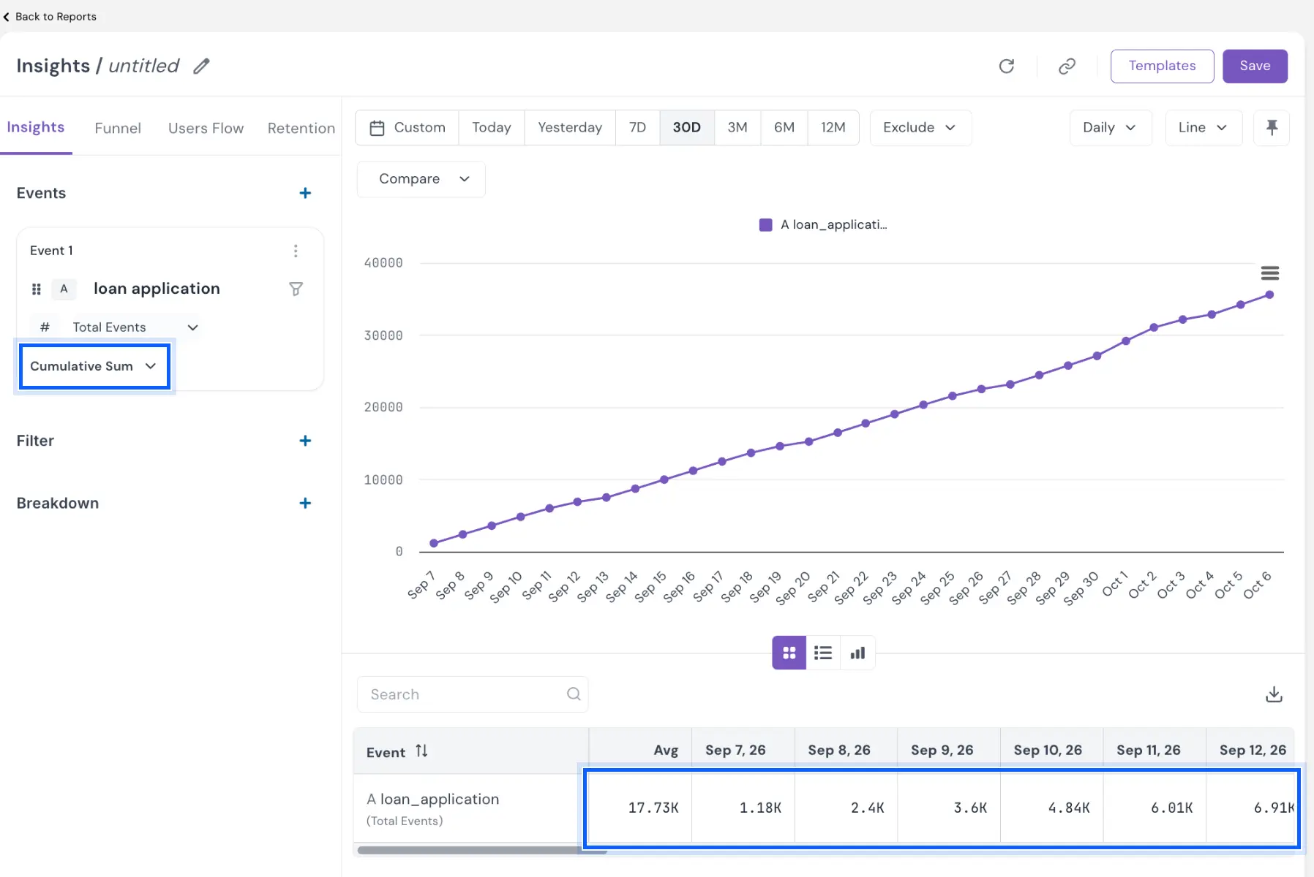Open the Templates button
Screen dimensions: 1314x877
pos(1162,66)
